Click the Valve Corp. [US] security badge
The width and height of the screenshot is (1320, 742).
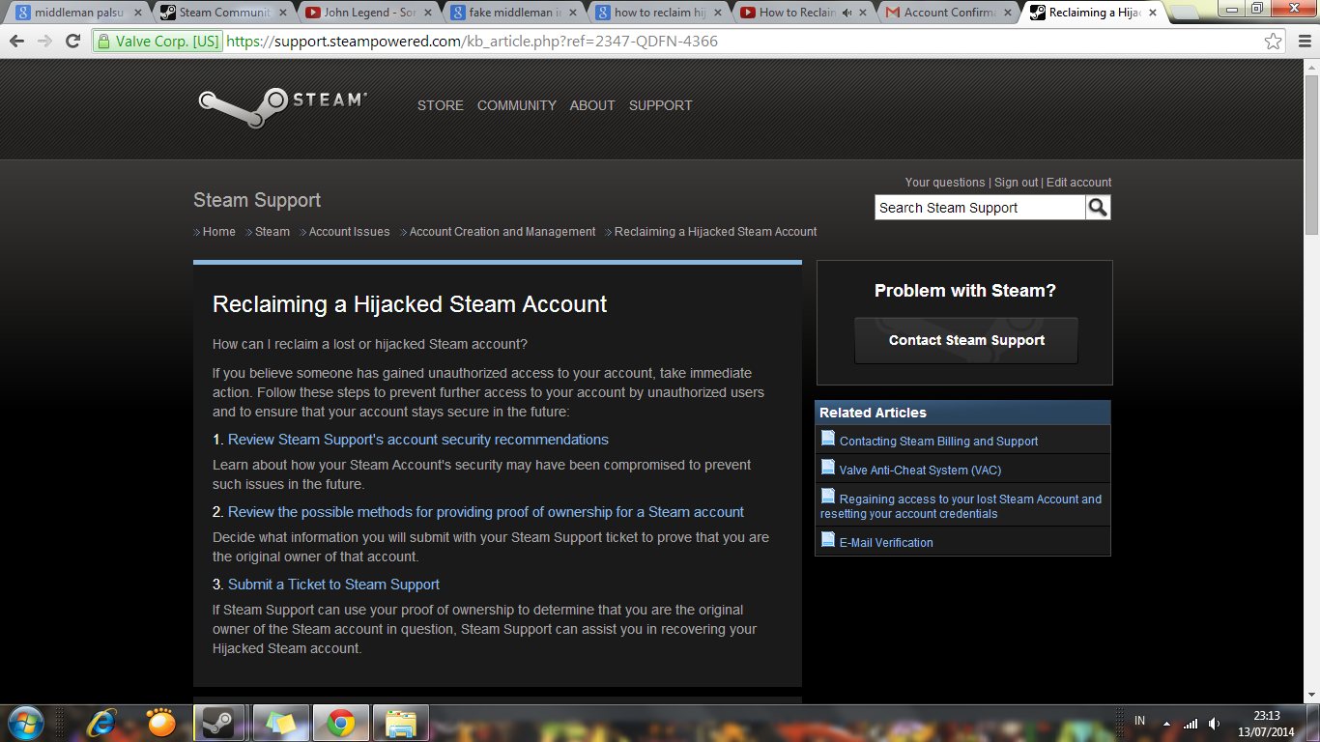coord(158,42)
